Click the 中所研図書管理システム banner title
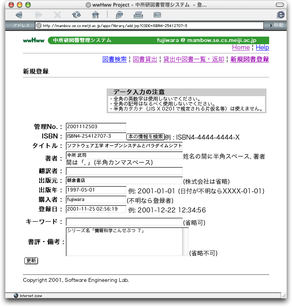The width and height of the screenshot is (292, 307). tap(82, 40)
